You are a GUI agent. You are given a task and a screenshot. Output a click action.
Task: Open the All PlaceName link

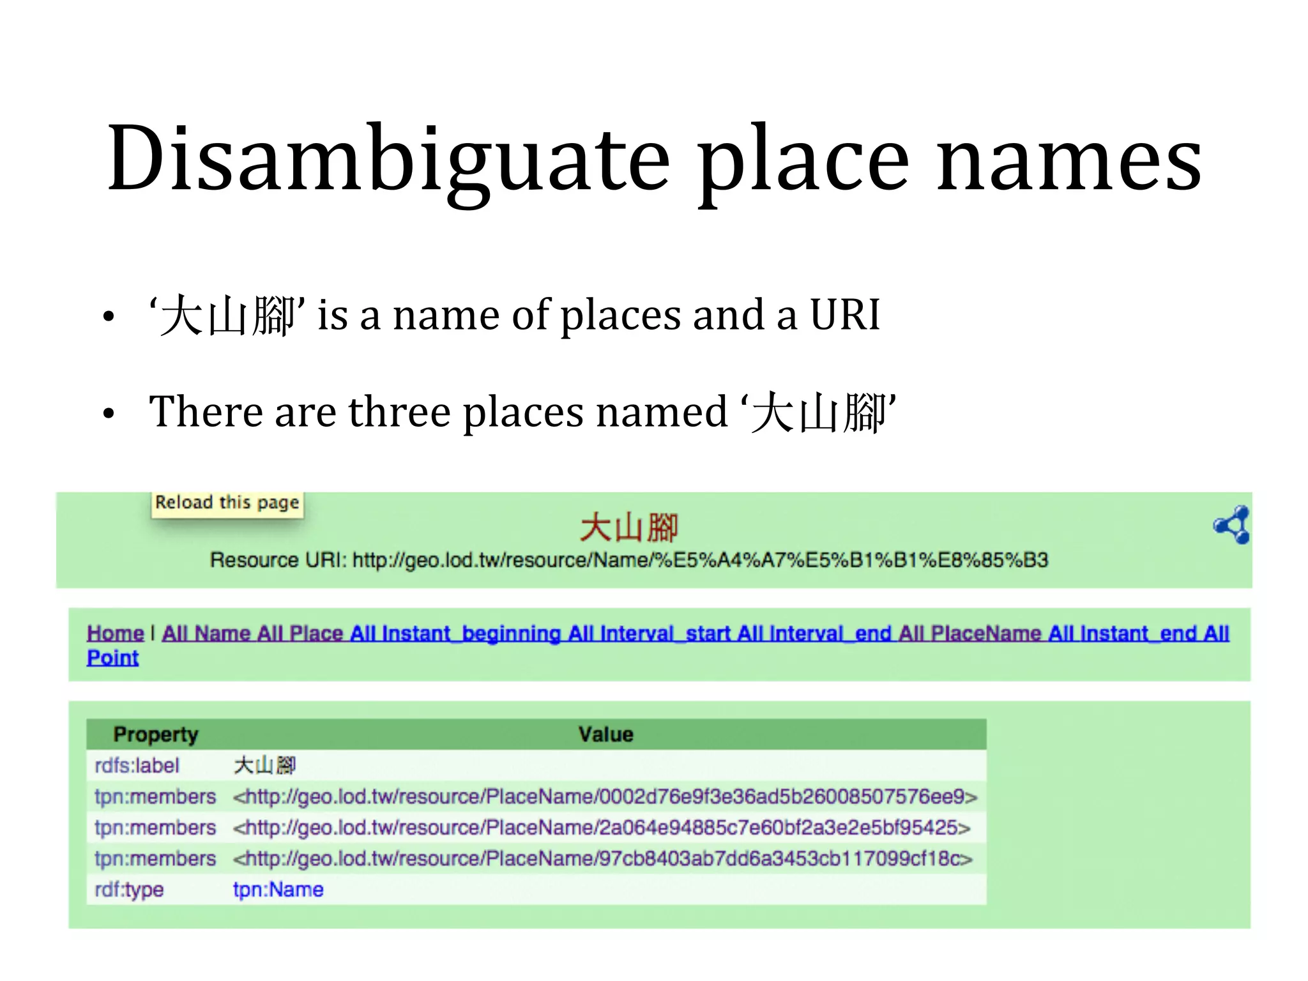pos(970,633)
